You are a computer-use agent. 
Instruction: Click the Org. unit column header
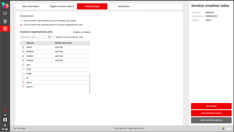coord(30,43)
